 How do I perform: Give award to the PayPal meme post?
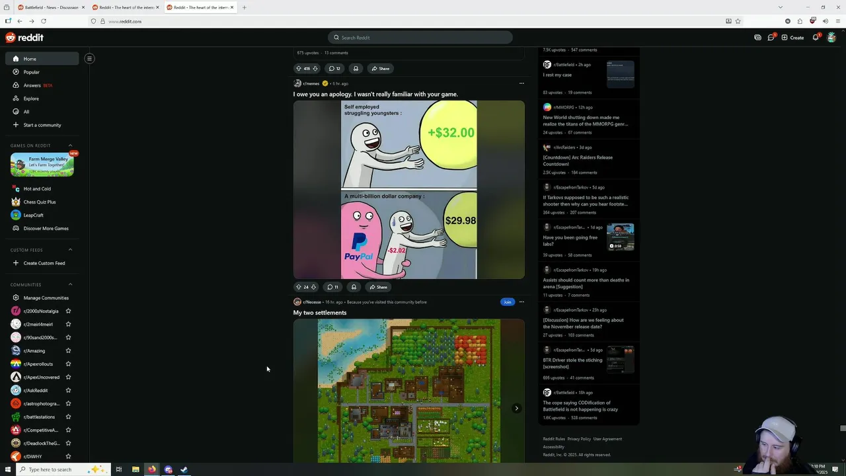click(x=354, y=287)
